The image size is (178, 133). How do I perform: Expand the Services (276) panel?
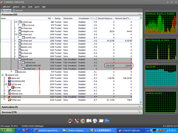140,112
